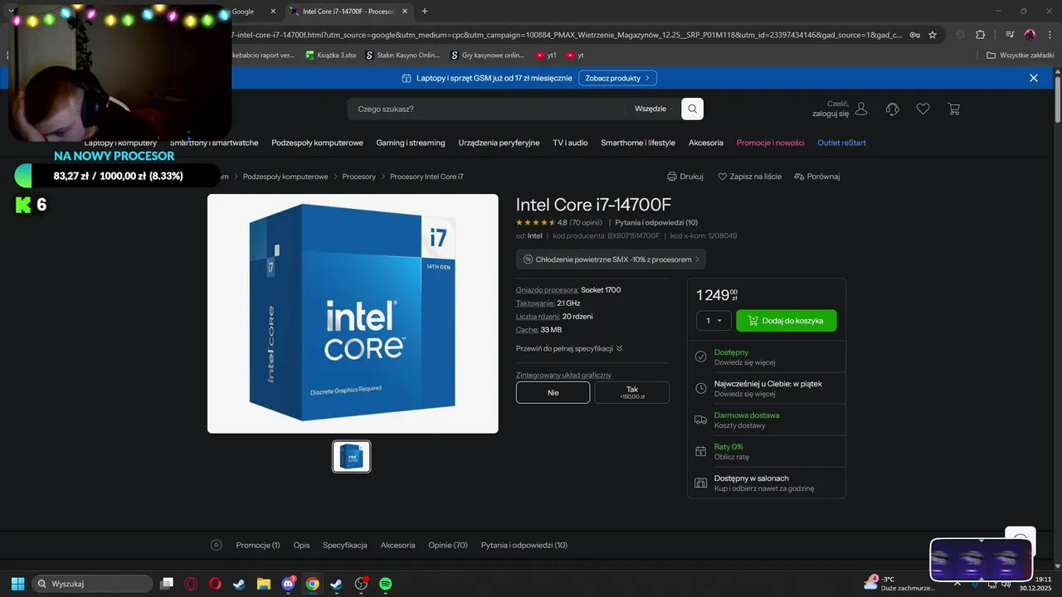Open Spotify from taskbar
Image resolution: width=1062 pixels, height=597 pixels.
click(386, 584)
